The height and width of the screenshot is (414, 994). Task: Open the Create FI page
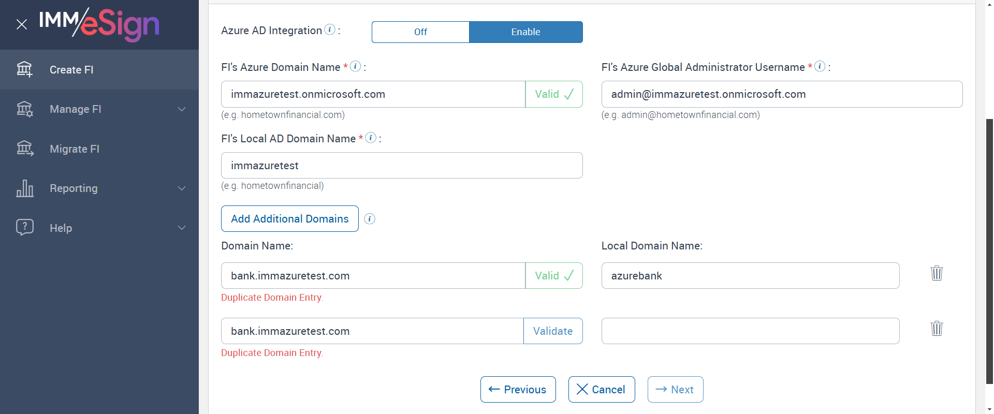tap(71, 70)
